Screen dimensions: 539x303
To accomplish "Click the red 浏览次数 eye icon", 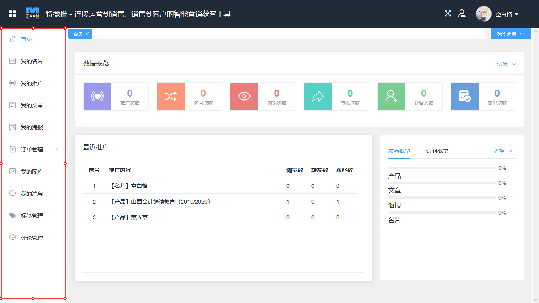I will pyautogui.click(x=244, y=97).
